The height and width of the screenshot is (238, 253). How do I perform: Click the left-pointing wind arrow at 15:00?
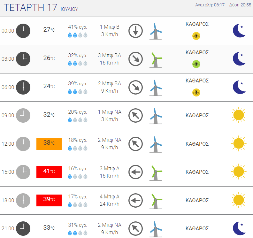click(x=135, y=172)
